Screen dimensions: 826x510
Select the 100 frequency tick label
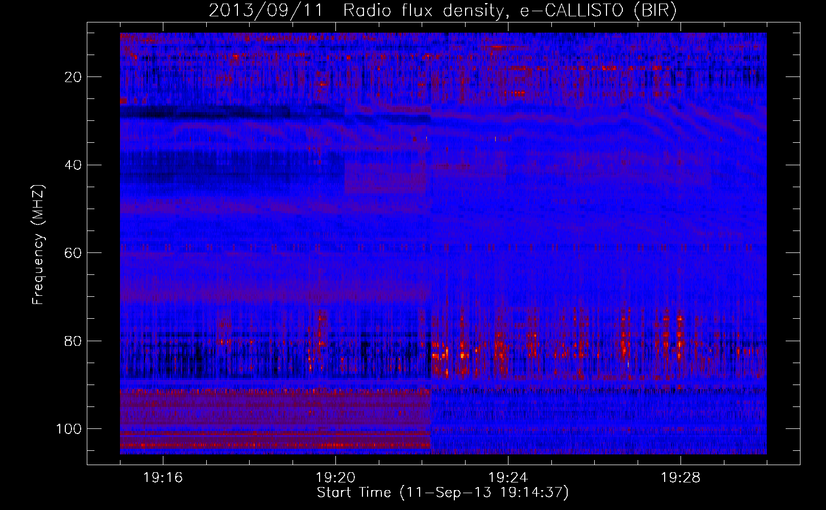(69, 429)
